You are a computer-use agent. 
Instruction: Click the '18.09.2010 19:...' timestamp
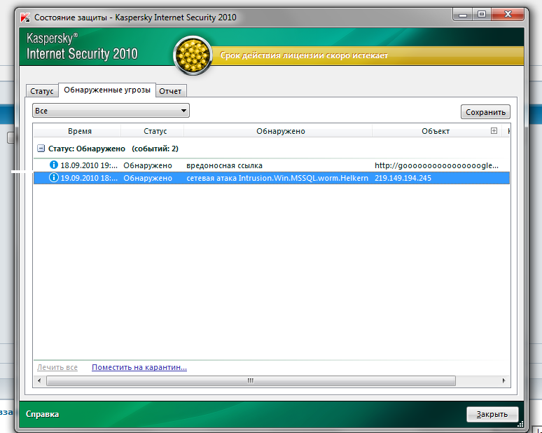tap(89, 165)
